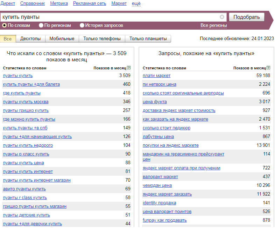This screenshot has width=275, height=228.
Task: Open the пуанты гришко купить query link
Action: click(26, 111)
